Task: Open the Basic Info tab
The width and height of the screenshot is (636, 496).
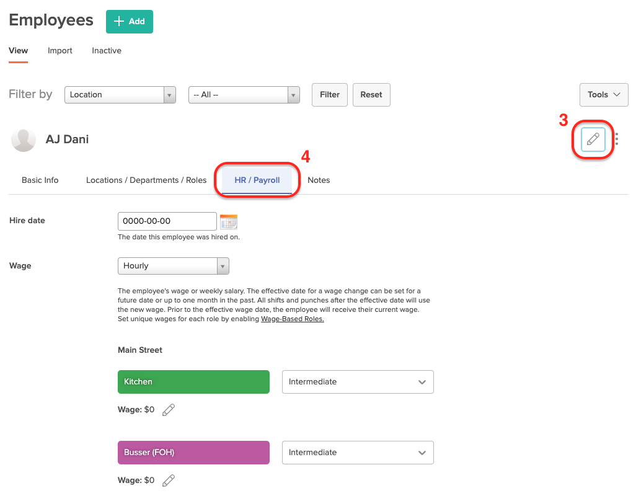Action: click(40, 180)
